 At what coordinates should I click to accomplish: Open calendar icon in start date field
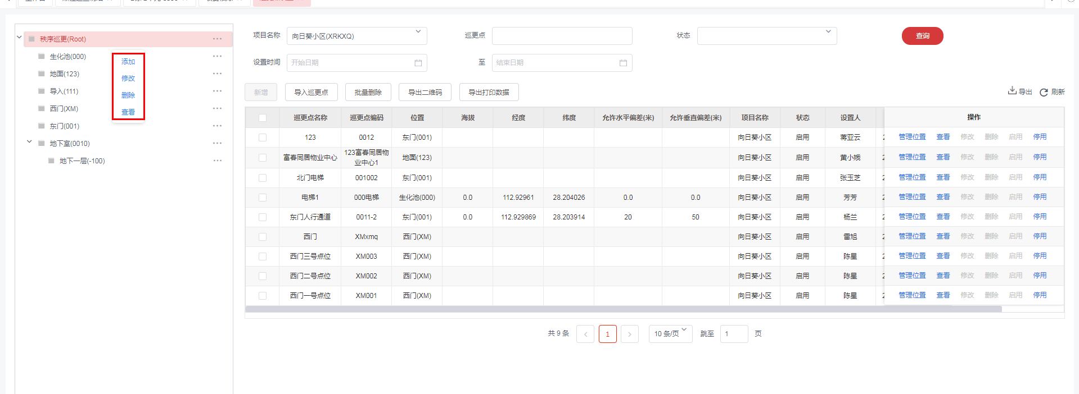click(x=418, y=63)
